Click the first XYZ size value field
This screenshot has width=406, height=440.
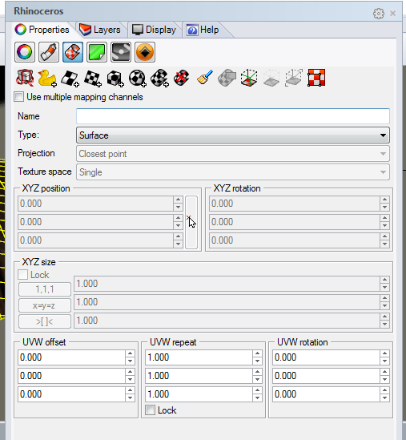(x=227, y=284)
